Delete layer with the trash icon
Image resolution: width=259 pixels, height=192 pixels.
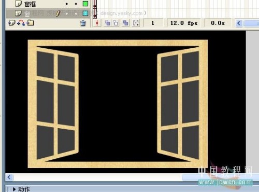tap(83, 23)
